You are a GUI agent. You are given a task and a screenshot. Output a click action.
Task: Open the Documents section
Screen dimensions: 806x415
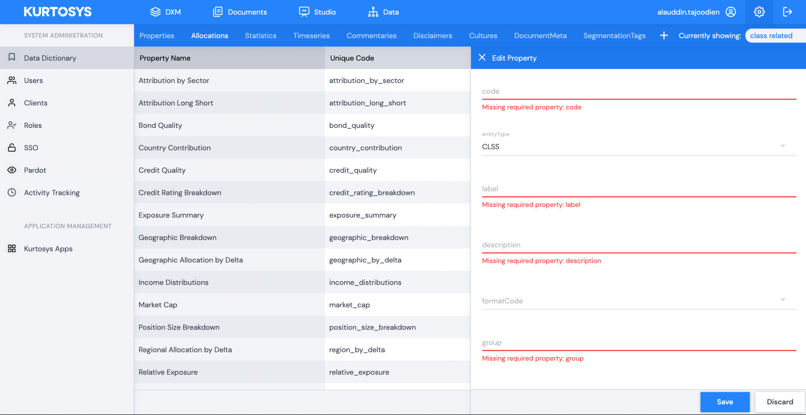coord(240,12)
